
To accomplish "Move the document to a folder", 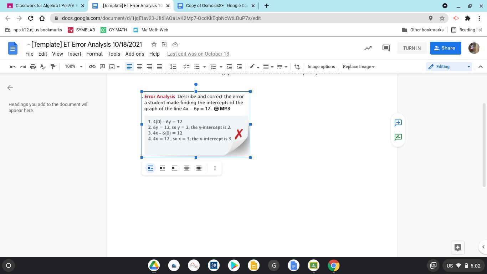I will tap(164, 44).
